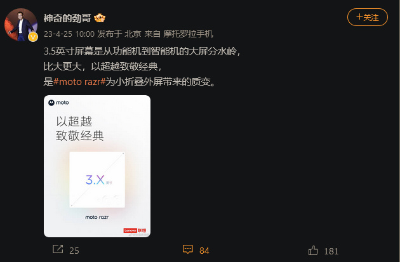This screenshot has height=262, width=400.
Task: Click the crown membership icon beside username
Action: (100, 18)
